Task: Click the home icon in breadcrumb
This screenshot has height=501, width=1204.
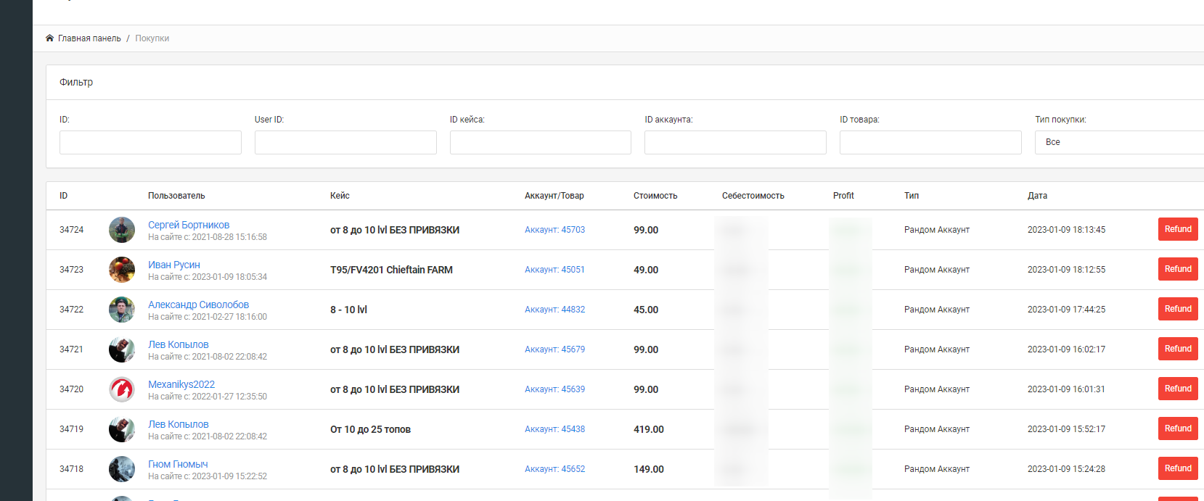Action: pos(49,38)
